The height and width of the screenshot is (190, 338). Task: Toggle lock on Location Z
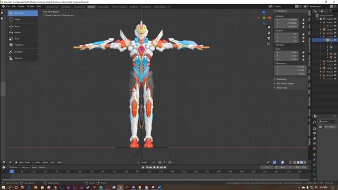pos(303,26)
